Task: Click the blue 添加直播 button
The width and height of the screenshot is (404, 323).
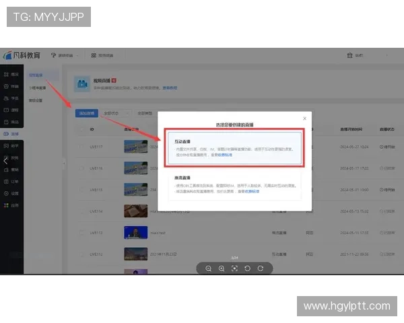Action: (x=87, y=113)
